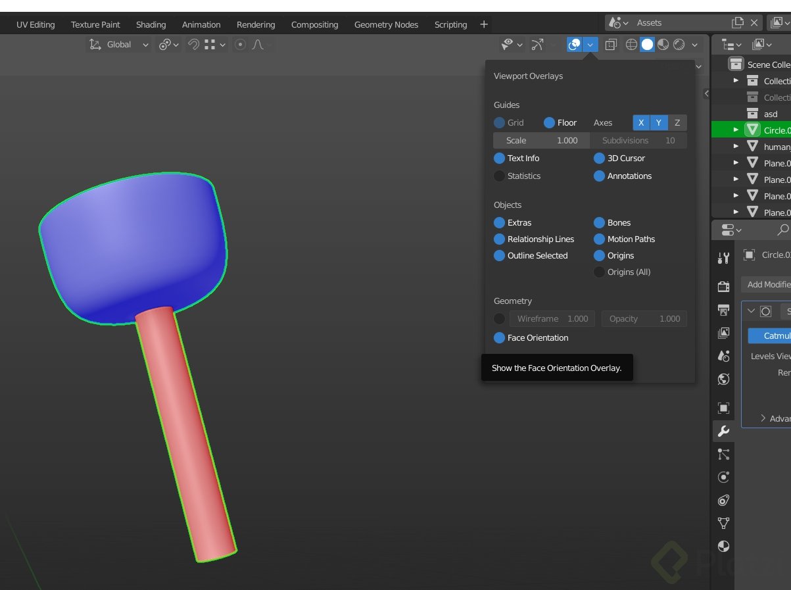Toggle the 3D Cursor overlay
Image resolution: width=791 pixels, height=590 pixels.
(x=599, y=158)
